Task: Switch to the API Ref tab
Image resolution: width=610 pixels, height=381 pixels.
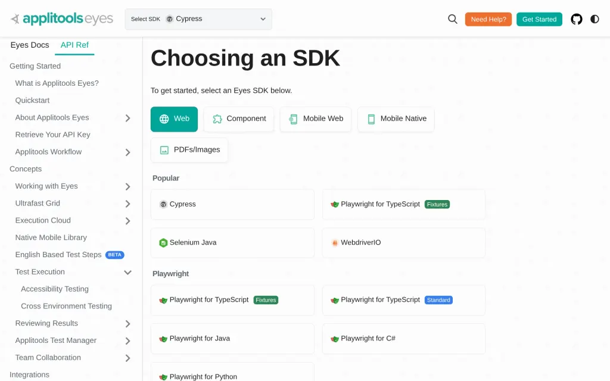Action: (x=74, y=45)
